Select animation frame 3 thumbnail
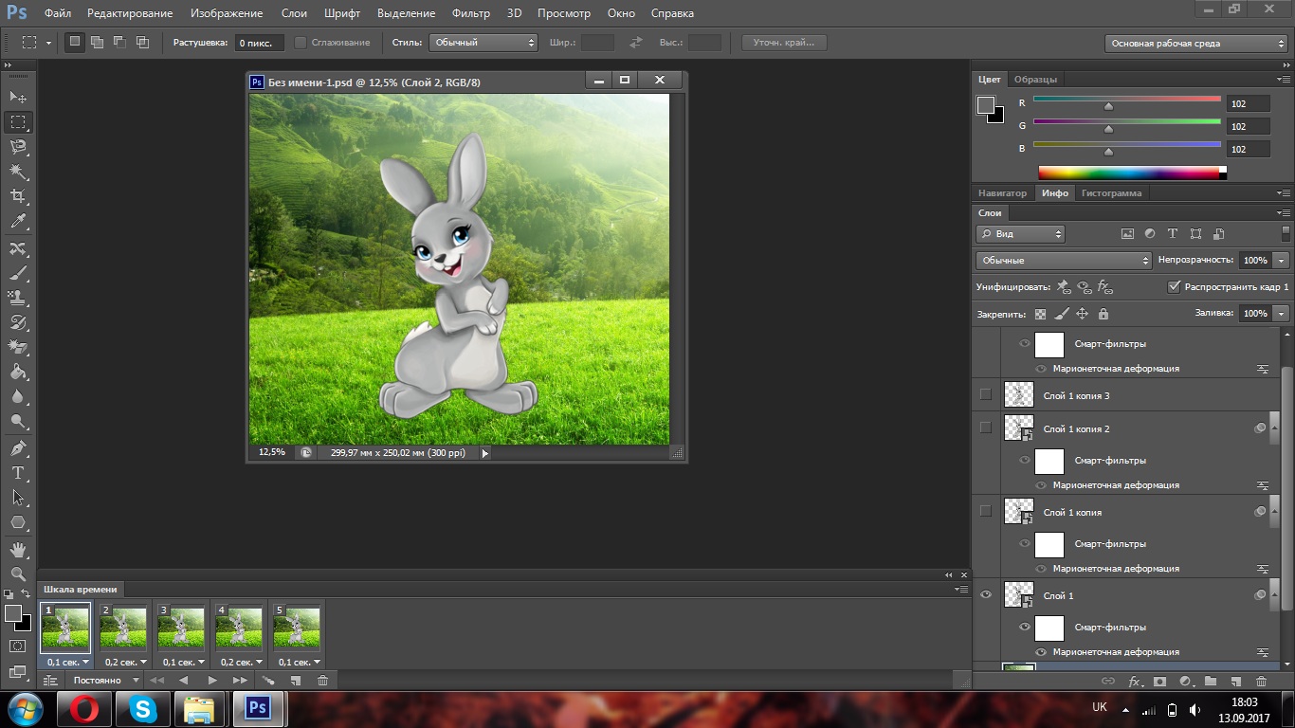 181,627
